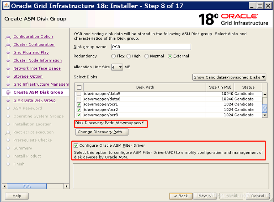Minimize the installer window
This screenshot has width=274, height=202.
[252, 6]
